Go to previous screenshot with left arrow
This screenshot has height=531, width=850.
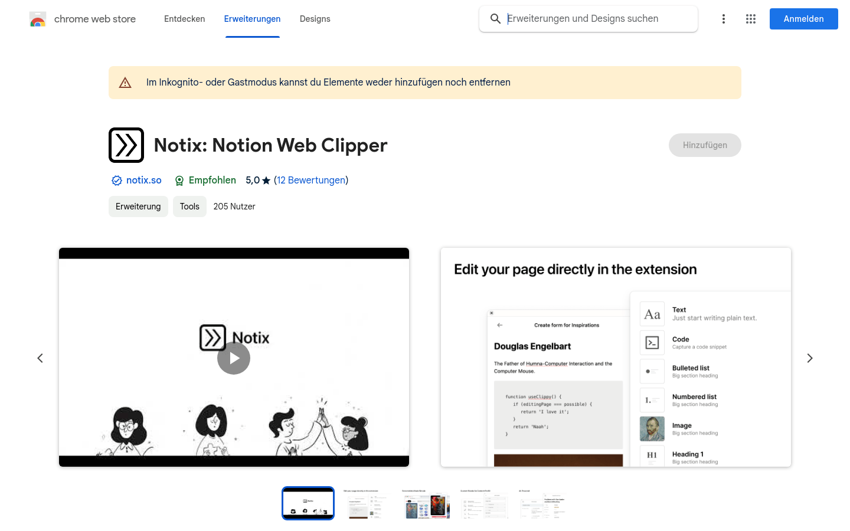[x=40, y=358]
